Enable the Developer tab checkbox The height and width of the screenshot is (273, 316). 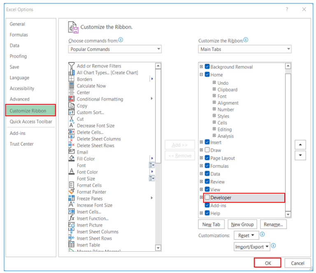[207, 197]
